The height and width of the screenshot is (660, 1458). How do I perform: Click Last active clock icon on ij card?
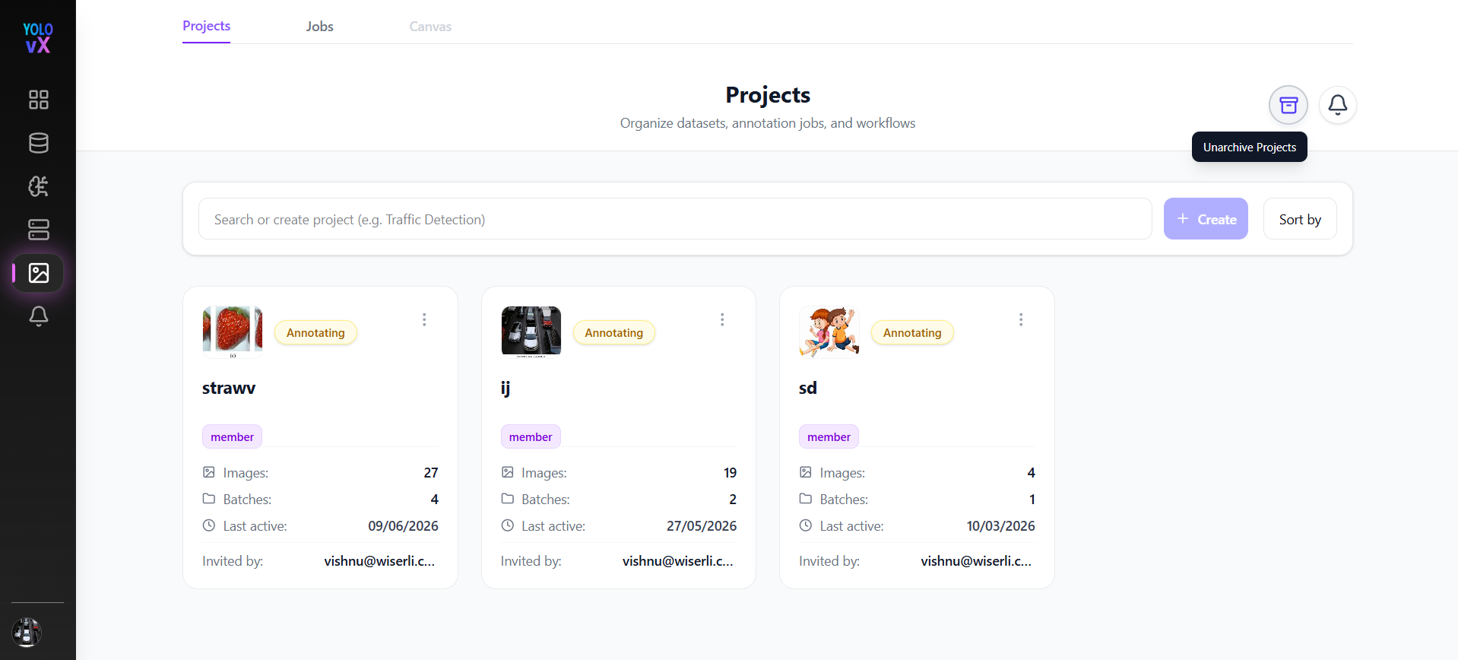508,525
